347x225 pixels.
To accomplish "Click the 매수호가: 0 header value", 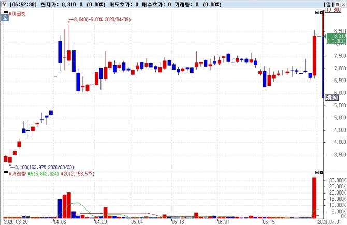I will pyautogui.click(x=156, y=4).
